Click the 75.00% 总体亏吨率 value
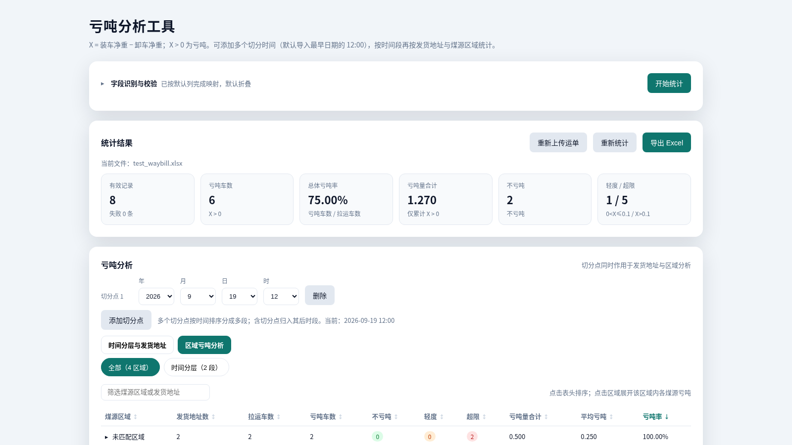The width and height of the screenshot is (792, 445). coord(328,200)
